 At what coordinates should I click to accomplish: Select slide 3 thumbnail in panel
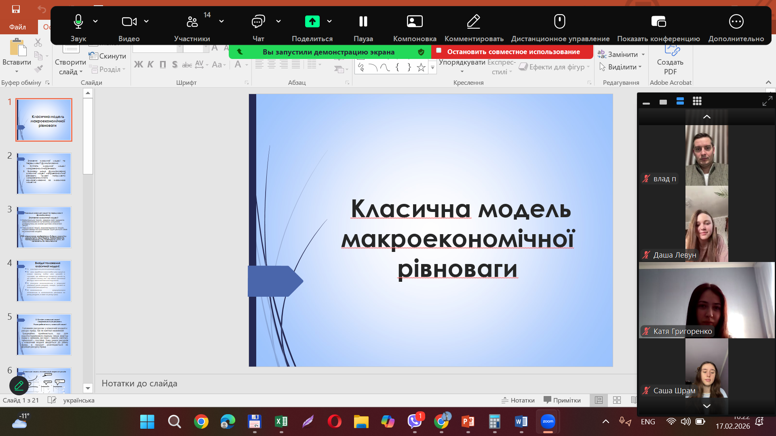44,227
